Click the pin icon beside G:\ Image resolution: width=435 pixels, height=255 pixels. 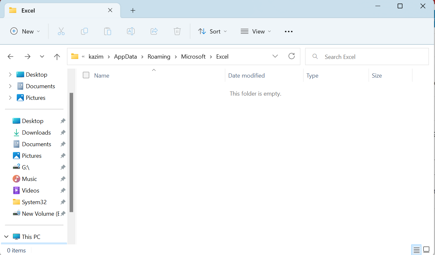point(63,167)
